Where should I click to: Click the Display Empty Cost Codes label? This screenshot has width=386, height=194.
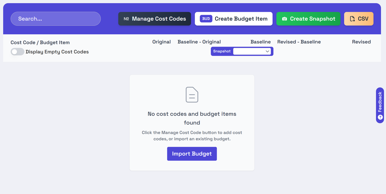point(57,52)
